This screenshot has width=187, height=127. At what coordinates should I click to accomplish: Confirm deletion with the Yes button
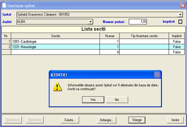coord(93,100)
